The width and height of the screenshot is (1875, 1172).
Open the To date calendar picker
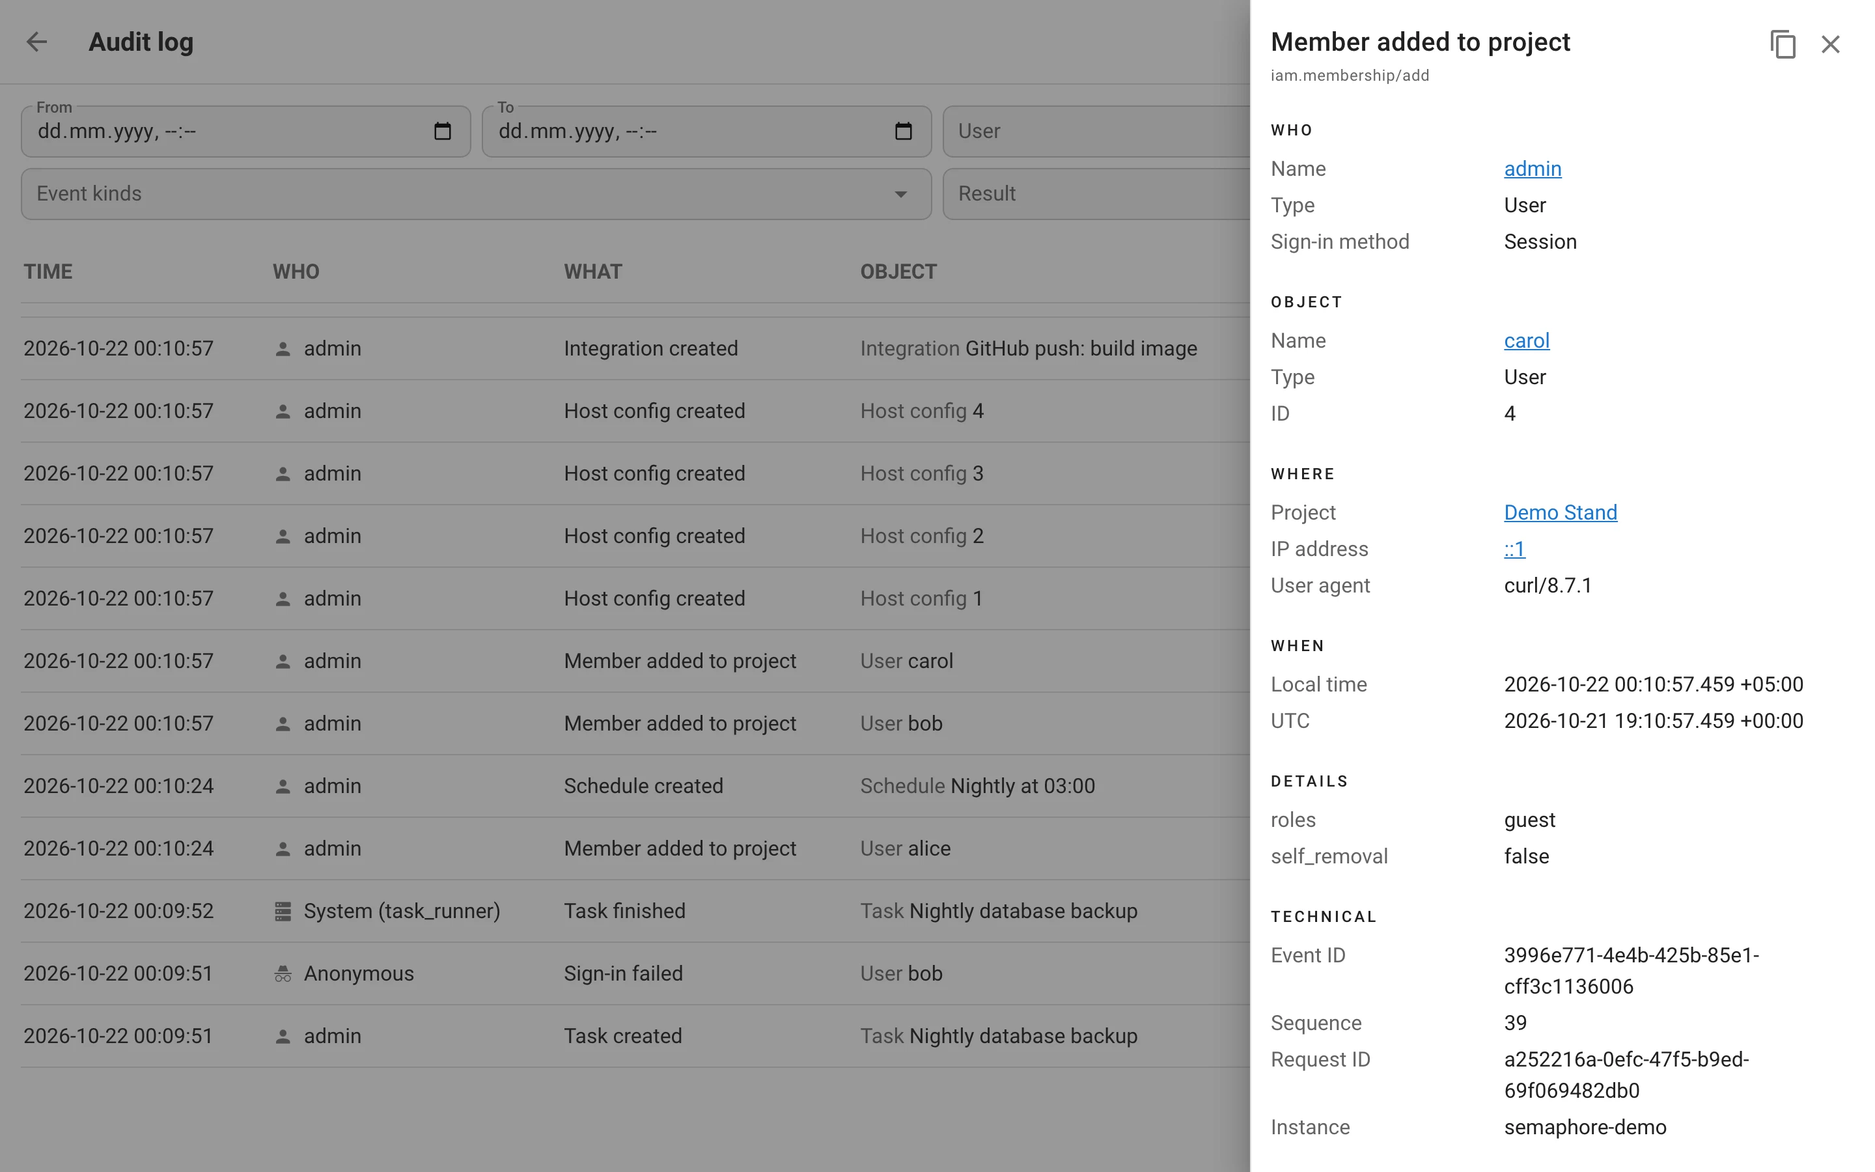[x=904, y=131]
